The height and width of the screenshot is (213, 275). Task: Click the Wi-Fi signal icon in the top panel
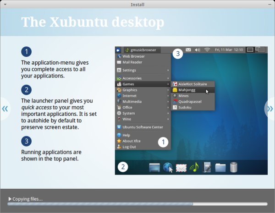coord(207,50)
